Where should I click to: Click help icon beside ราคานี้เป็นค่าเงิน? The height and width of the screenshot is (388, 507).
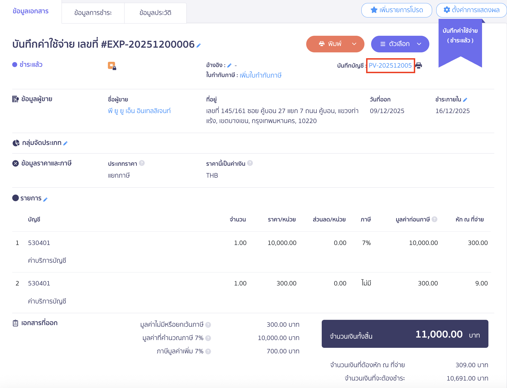click(250, 163)
